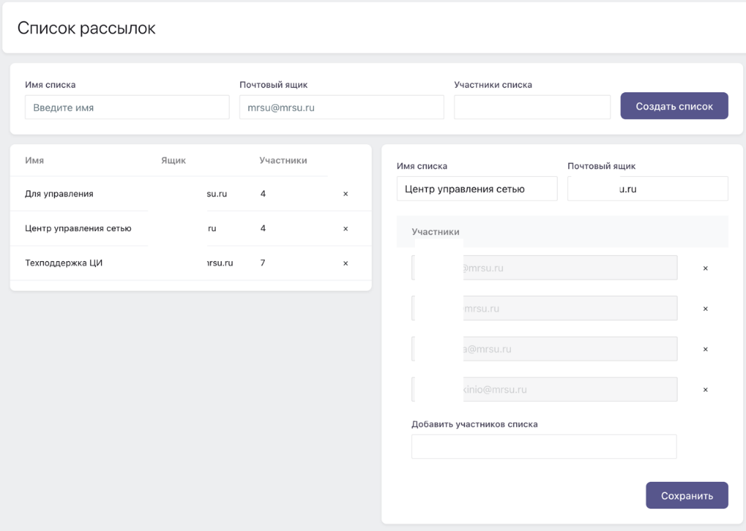
Task: Click participant count 7 for Техподдержка ЦИ
Action: [x=263, y=263]
